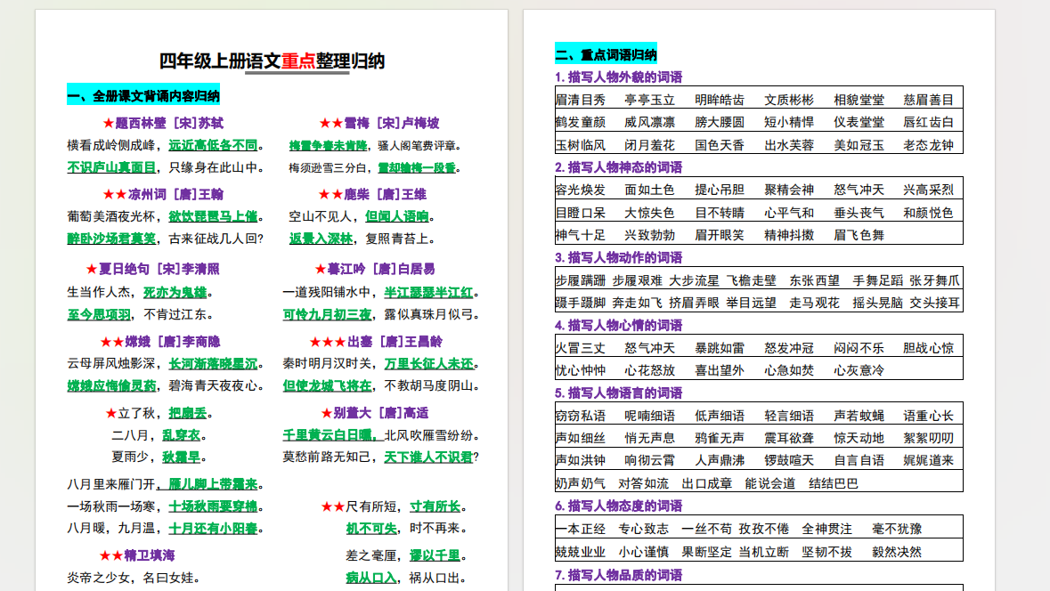Click the title 四年级上册语文重点整理归纳

tap(272, 61)
